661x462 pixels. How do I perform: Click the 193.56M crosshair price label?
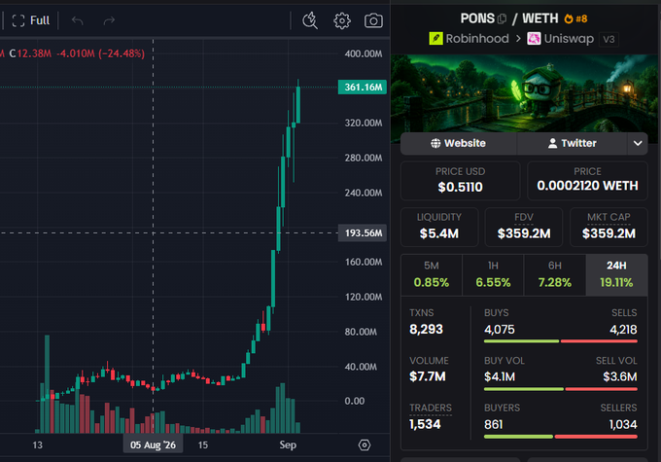tap(363, 232)
